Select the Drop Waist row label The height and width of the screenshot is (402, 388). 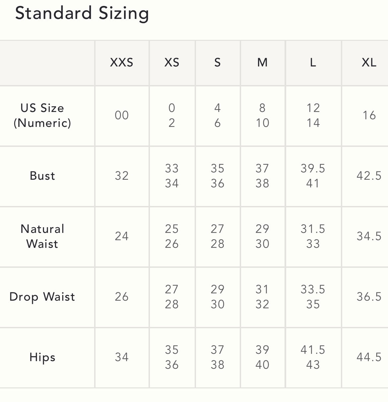tap(42, 297)
